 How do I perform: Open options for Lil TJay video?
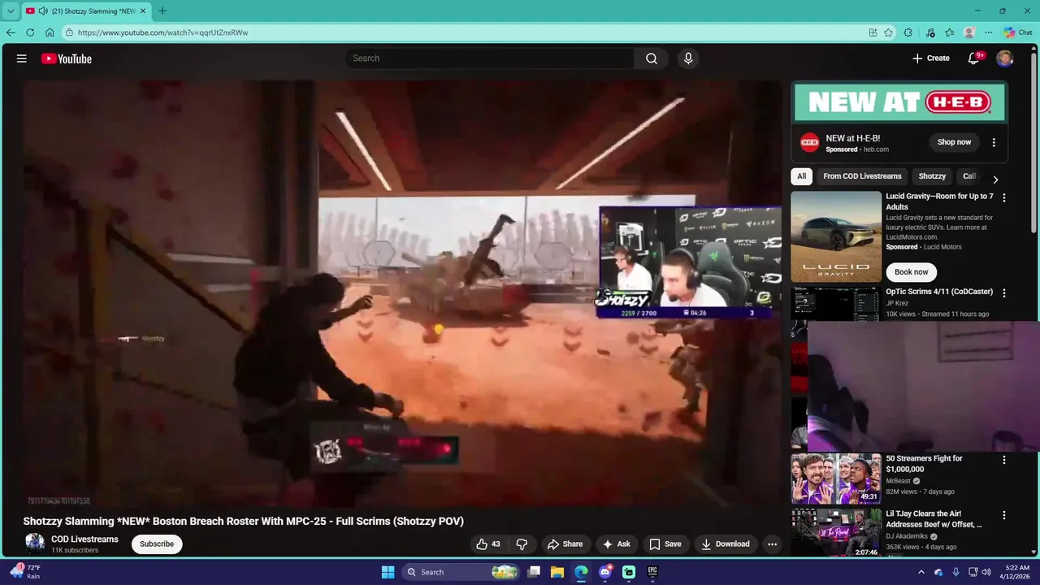1004,515
